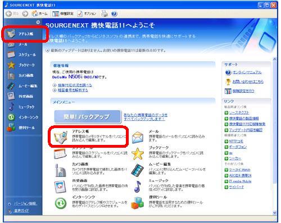Click the latest-update status line under the welcome banner

click(x=108, y=51)
